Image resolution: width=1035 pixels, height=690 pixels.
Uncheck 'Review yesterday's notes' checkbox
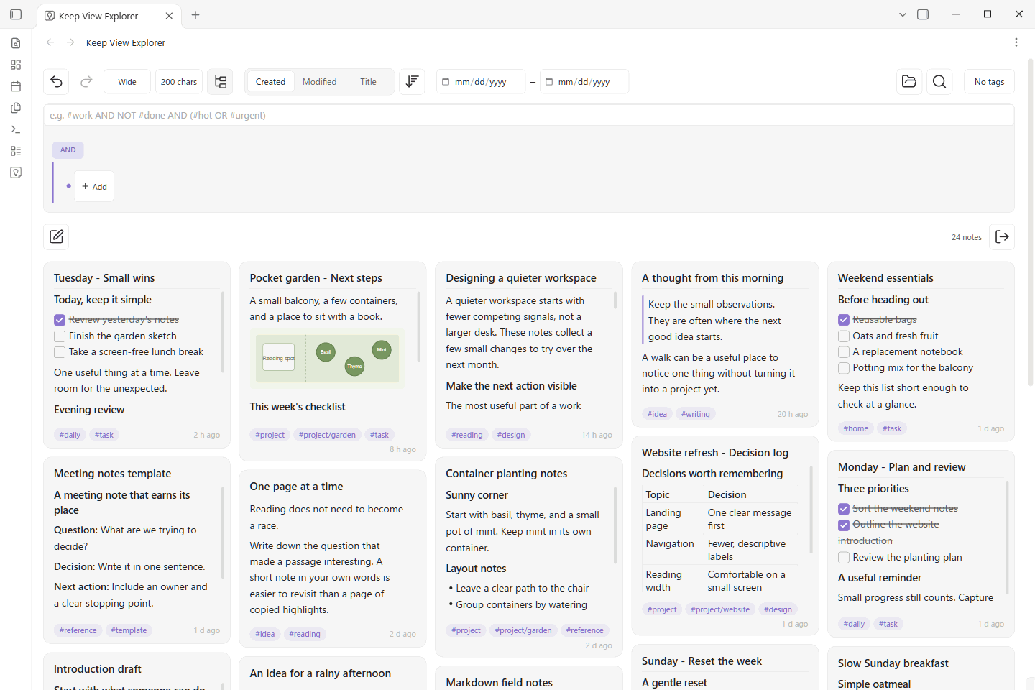pos(60,320)
